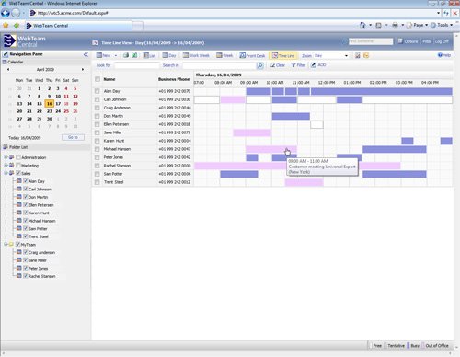Uncheck Karen Hunt in folder tree
Viewport: 460px width, 357px height.
(26, 213)
